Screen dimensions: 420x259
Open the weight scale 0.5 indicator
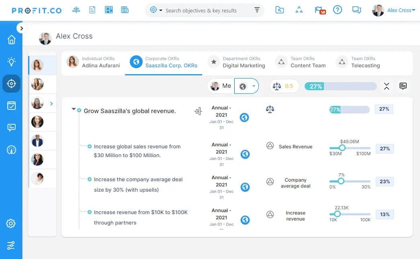point(284,86)
